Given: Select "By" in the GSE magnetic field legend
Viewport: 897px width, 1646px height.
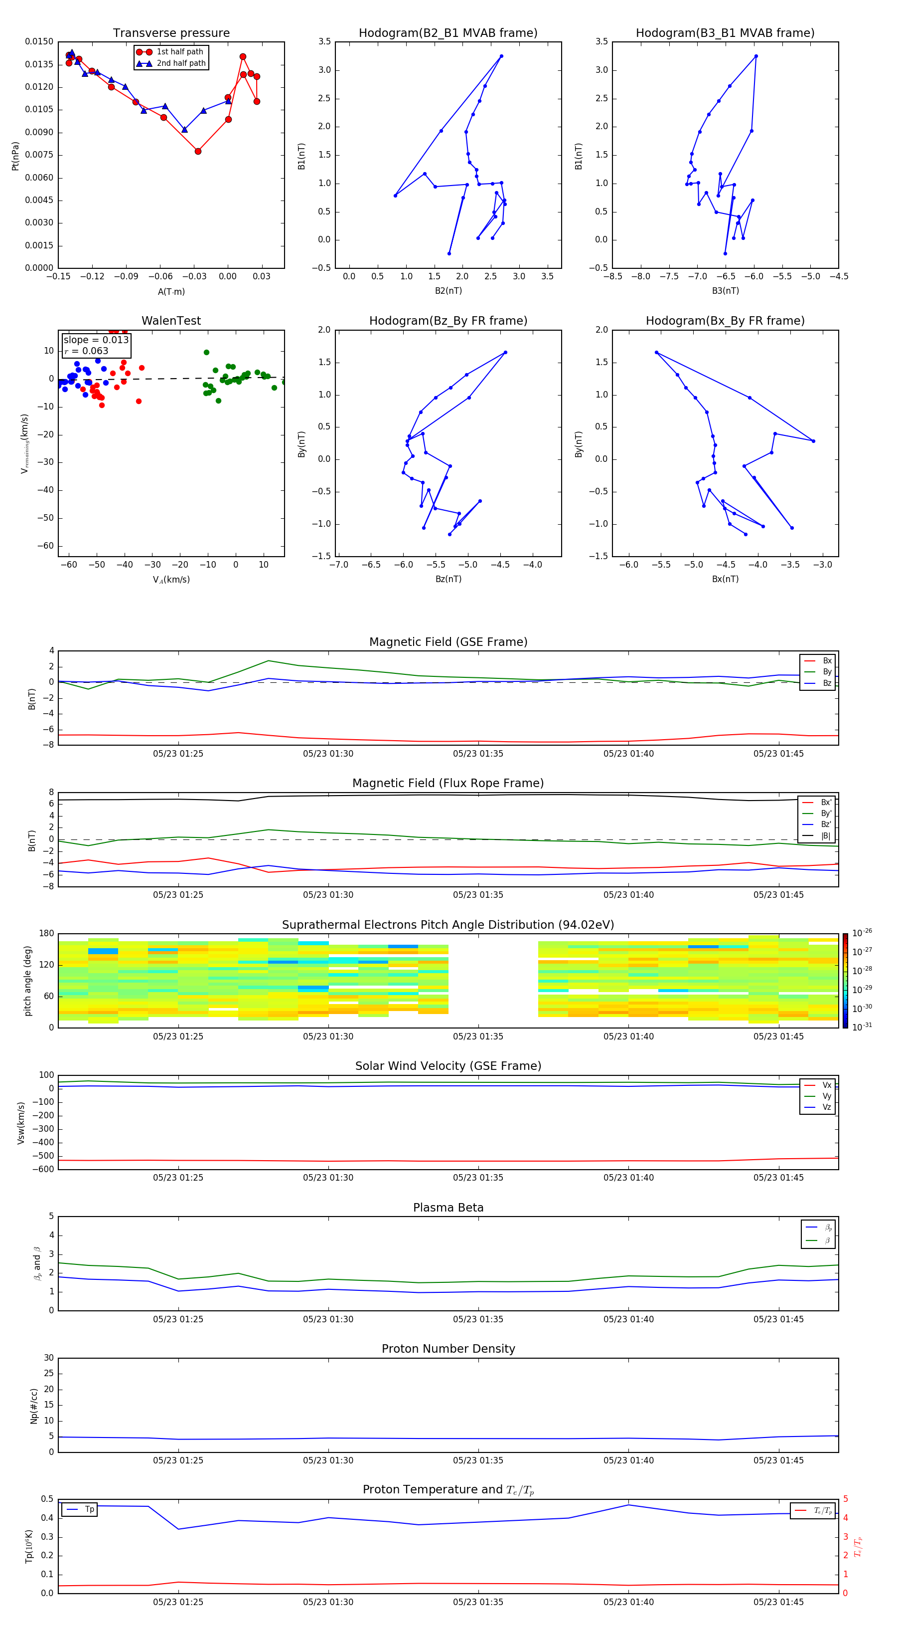Looking at the screenshot, I should pyautogui.click(x=818, y=671).
